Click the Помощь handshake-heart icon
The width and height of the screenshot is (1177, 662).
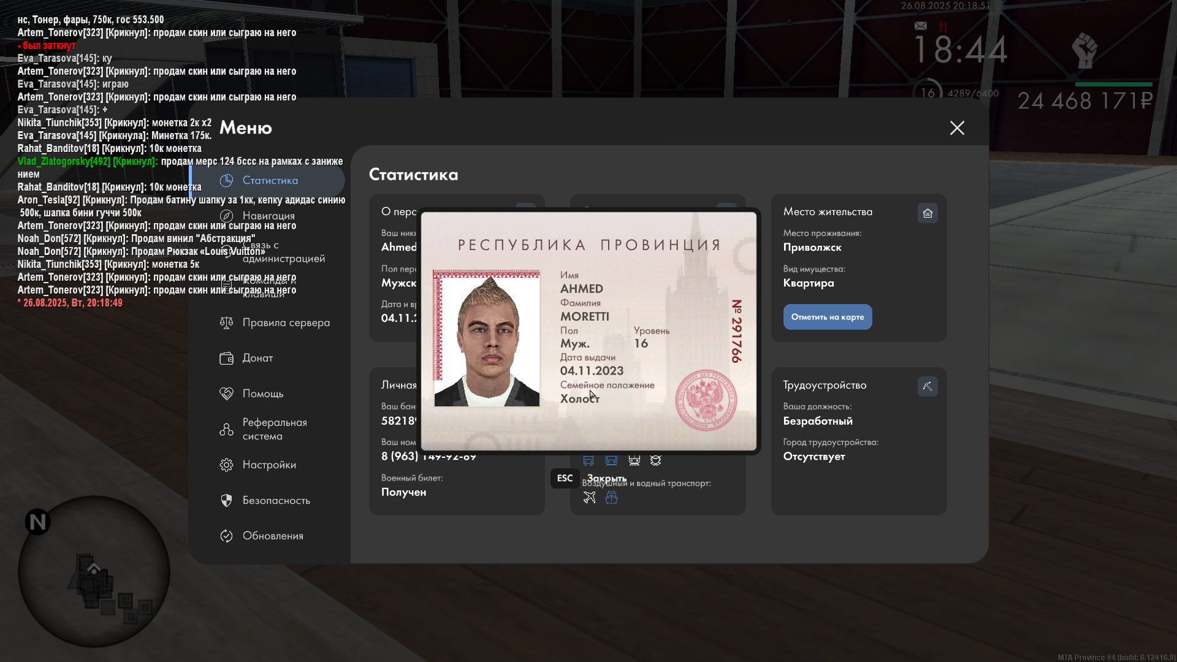point(226,394)
